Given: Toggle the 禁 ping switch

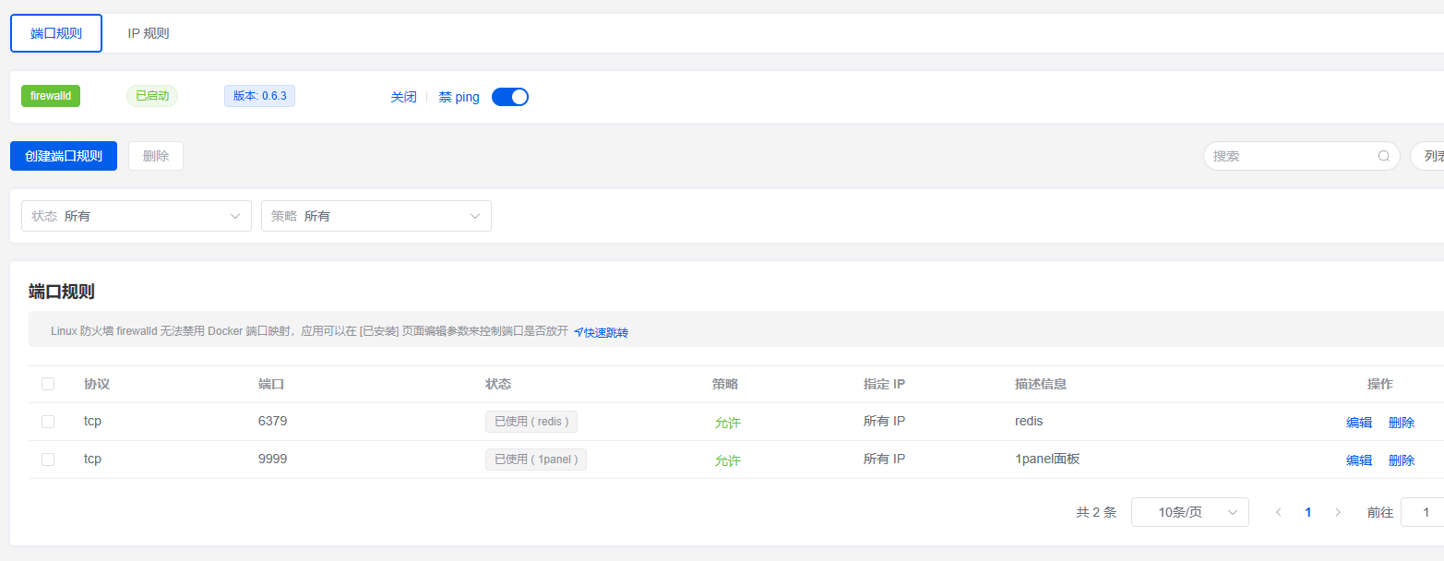Looking at the screenshot, I should [510, 97].
